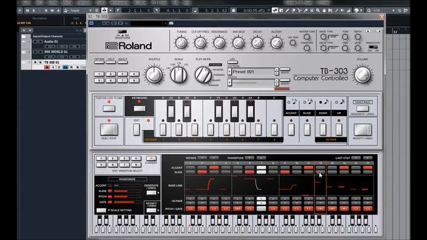This screenshot has height=240, width=427.
Task: Adjust the randomize SLIDE amount slider
Action: point(127,191)
